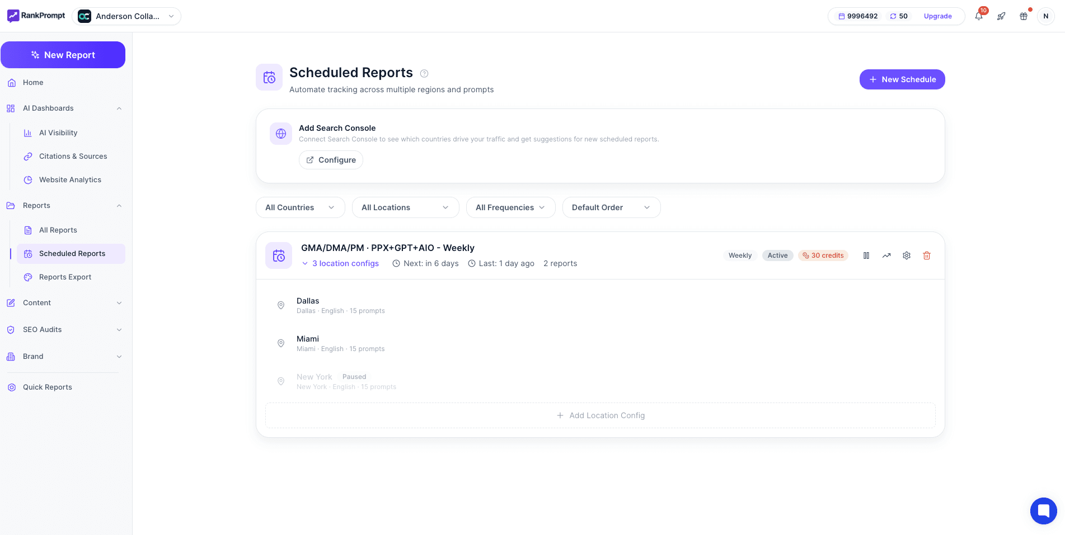1065x535 pixels.
Task: Expand the SEO Audits sidebar section
Action: click(64, 330)
